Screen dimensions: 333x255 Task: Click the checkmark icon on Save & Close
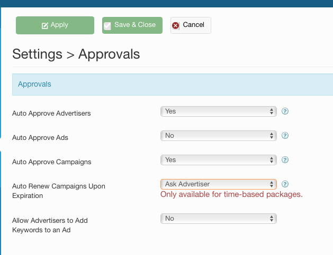pyautogui.click(x=107, y=25)
